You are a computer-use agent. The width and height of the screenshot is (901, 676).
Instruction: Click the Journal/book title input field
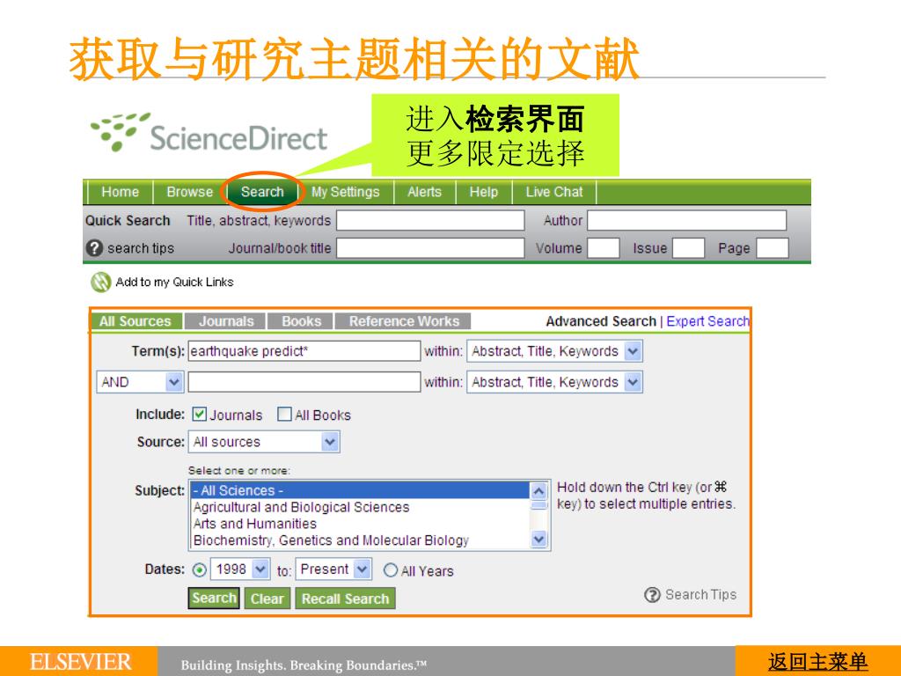click(x=430, y=248)
